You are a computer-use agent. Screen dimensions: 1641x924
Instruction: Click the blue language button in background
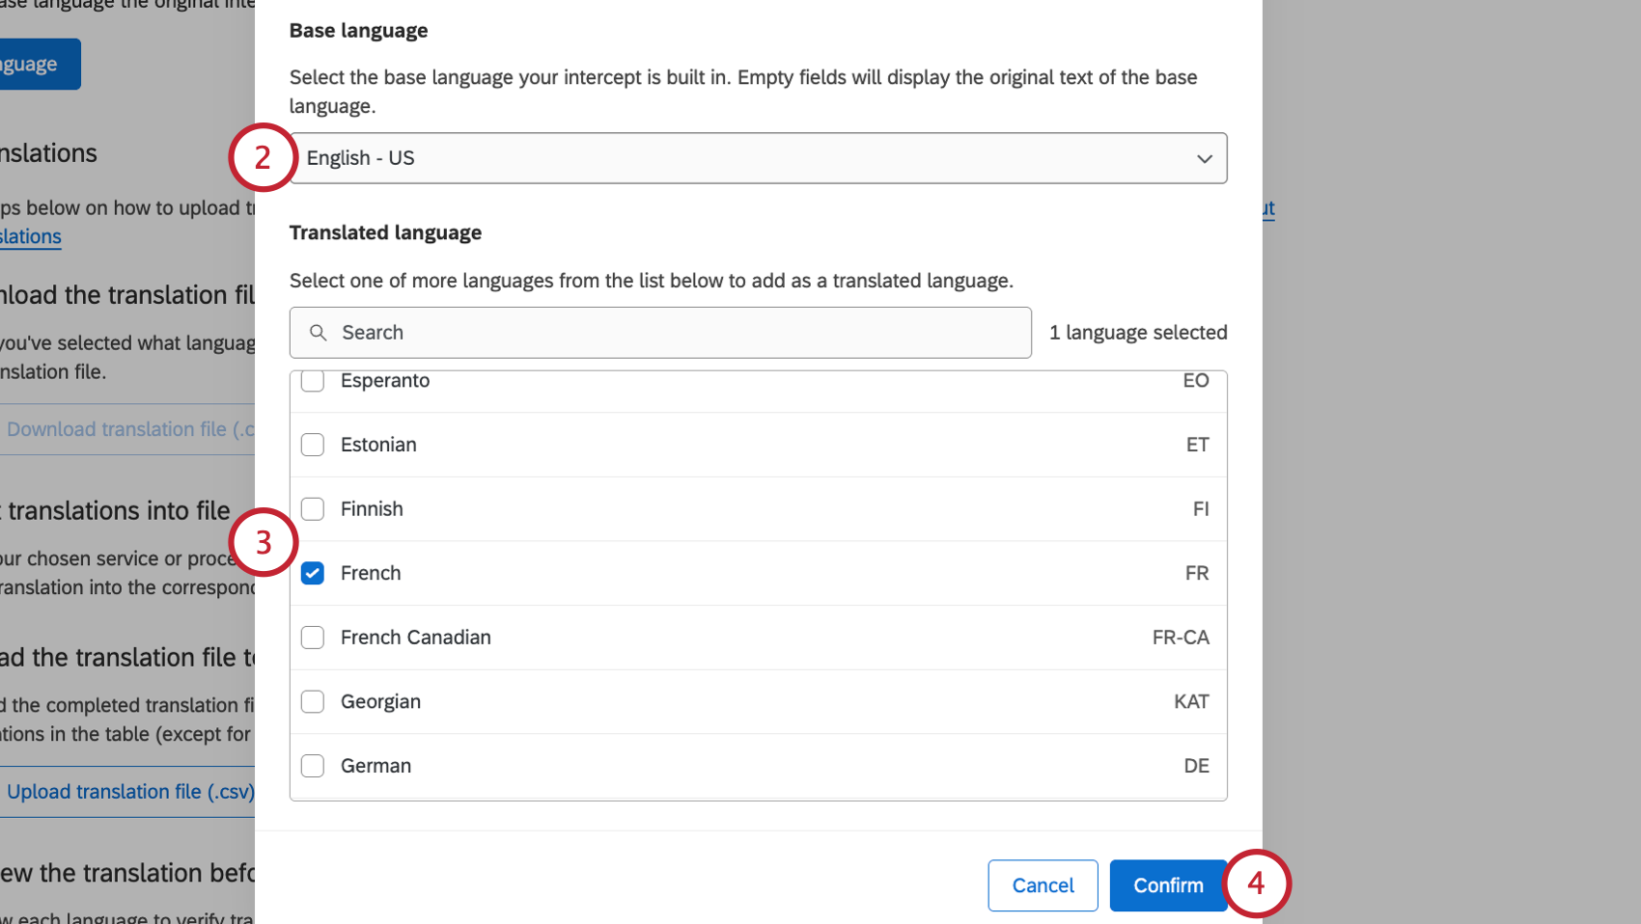tap(39, 64)
